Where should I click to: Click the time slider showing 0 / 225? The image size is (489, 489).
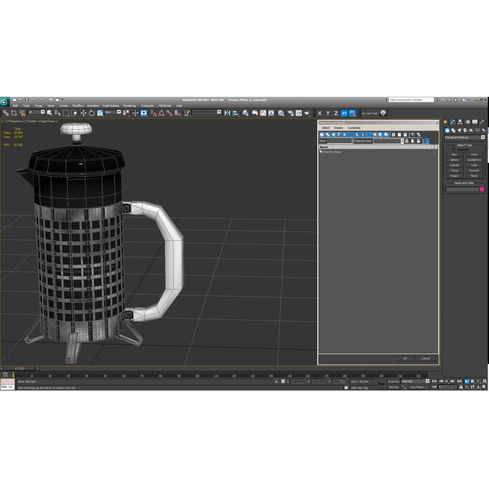[x=19, y=369]
